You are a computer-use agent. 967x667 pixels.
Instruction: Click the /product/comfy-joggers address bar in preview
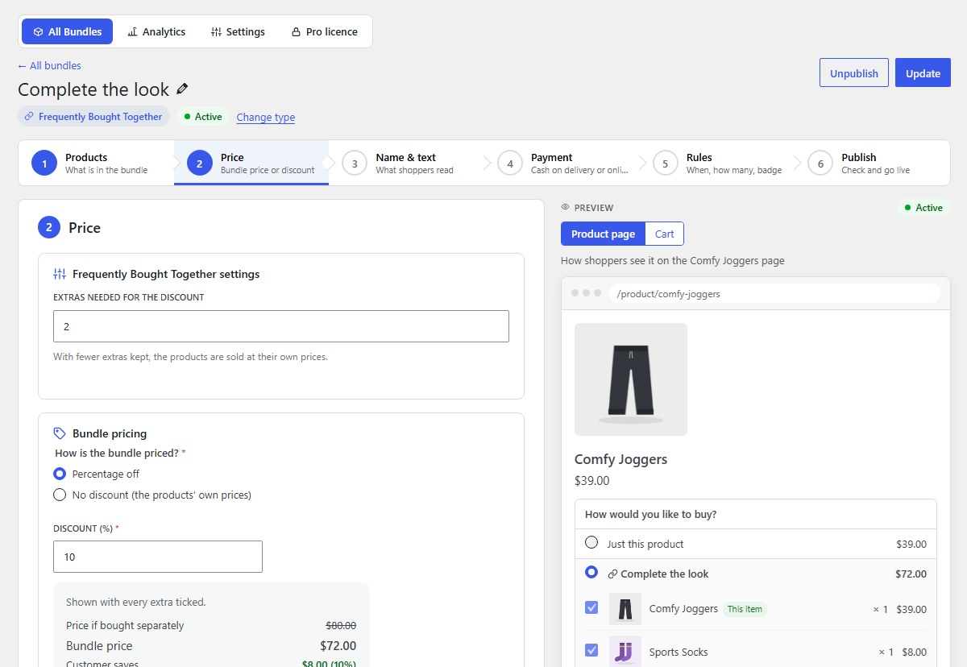[x=774, y=293]
